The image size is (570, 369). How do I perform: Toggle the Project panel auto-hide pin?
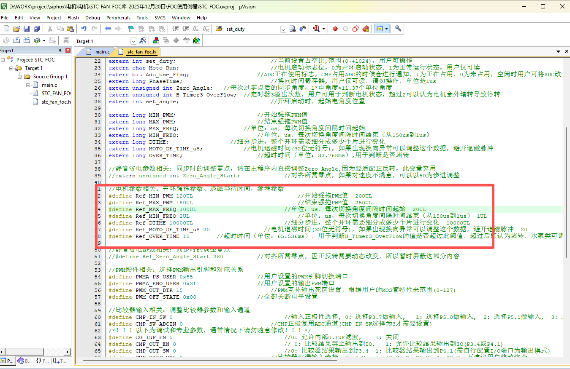[60, 51]
